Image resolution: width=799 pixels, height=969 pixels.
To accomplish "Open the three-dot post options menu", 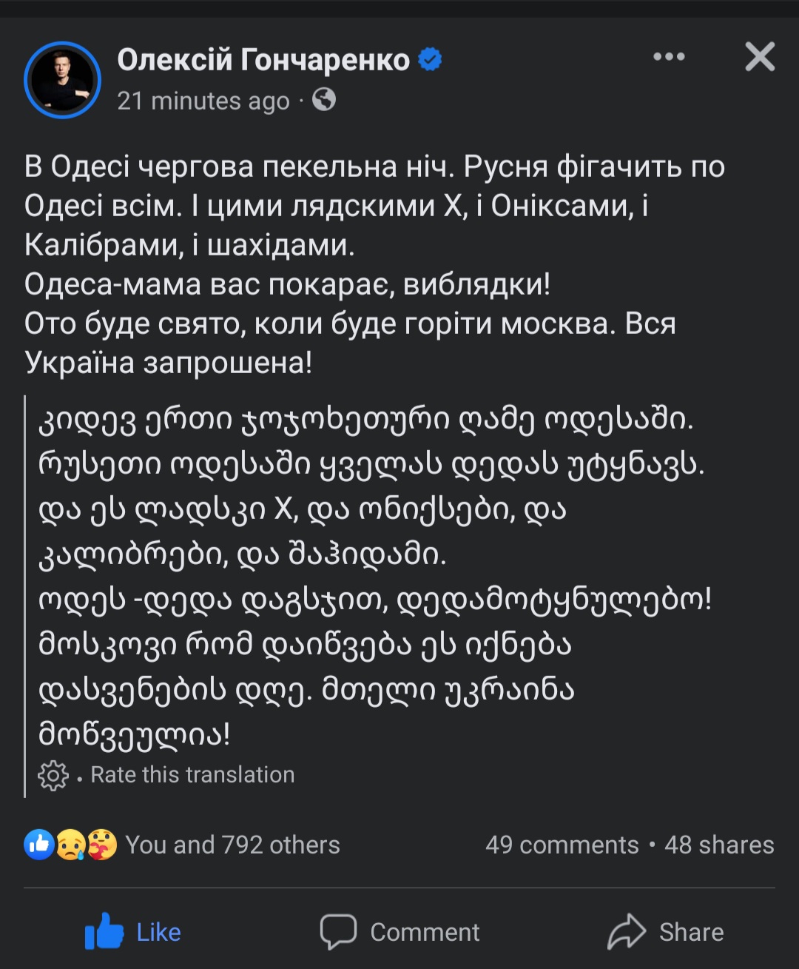I will point(669,57).
